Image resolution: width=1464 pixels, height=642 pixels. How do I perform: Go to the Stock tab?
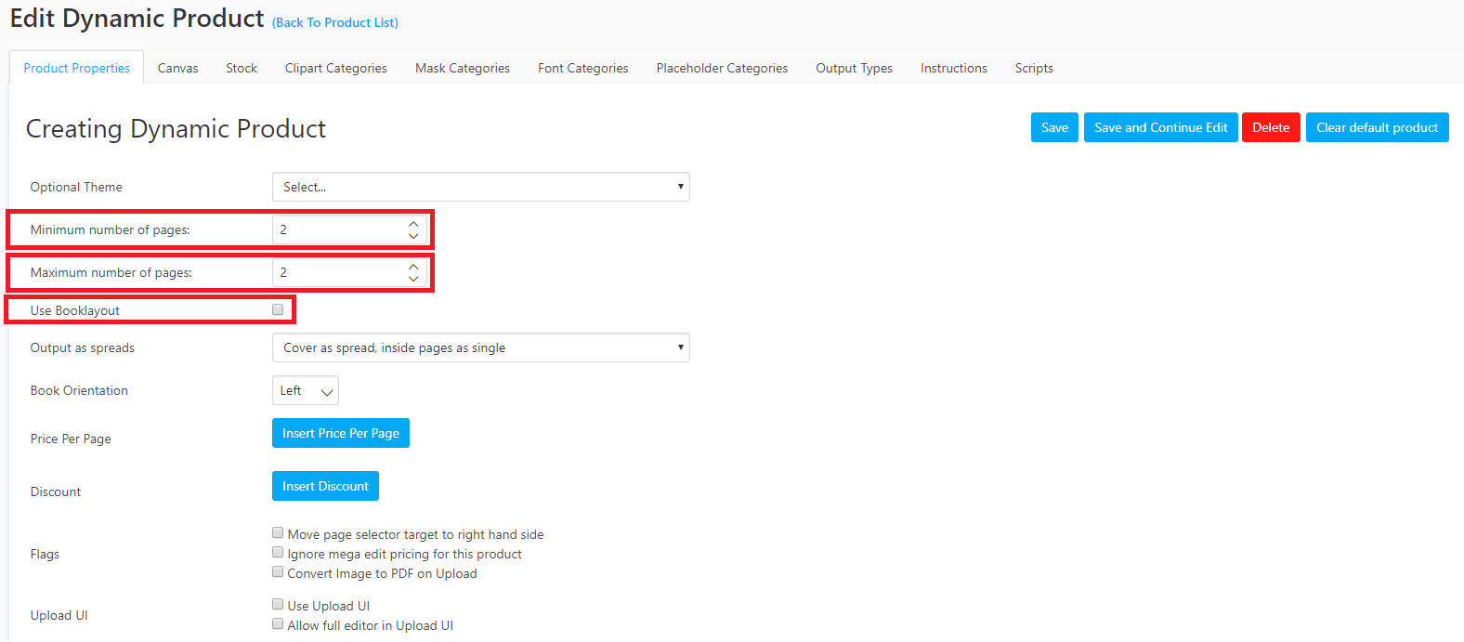pyautogui.click(x=242, y=68)
